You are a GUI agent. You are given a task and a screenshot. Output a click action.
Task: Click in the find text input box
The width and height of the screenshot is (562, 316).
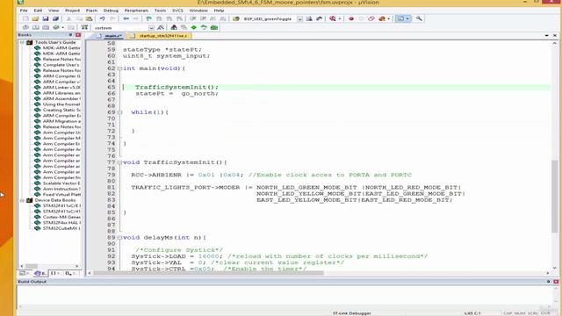pos(269,19)
